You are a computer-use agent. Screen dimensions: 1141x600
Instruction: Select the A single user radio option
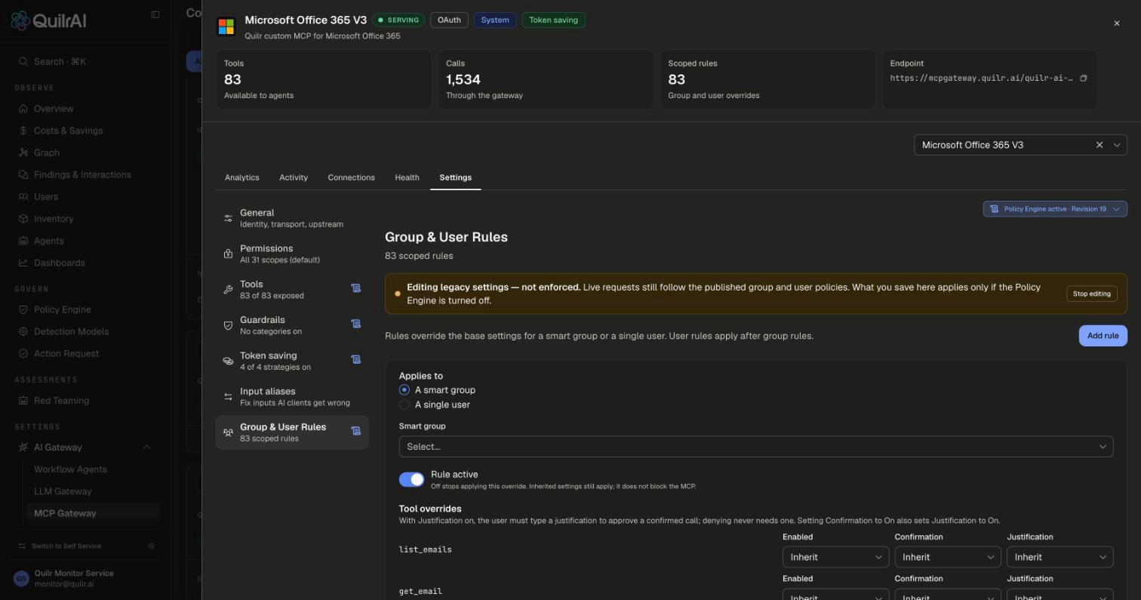pos(404,405)
